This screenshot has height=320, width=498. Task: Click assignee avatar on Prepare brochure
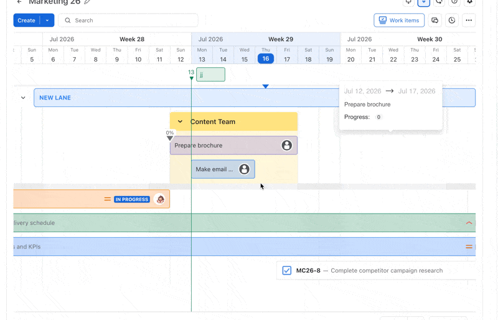(286, 145)
